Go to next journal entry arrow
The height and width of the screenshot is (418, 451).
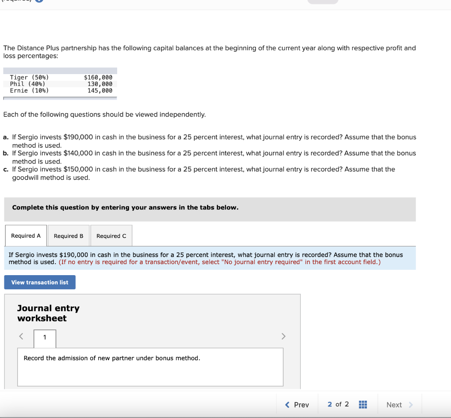283,336
